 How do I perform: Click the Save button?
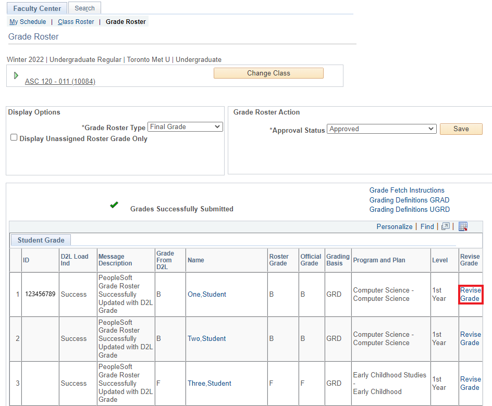(461, 129)
